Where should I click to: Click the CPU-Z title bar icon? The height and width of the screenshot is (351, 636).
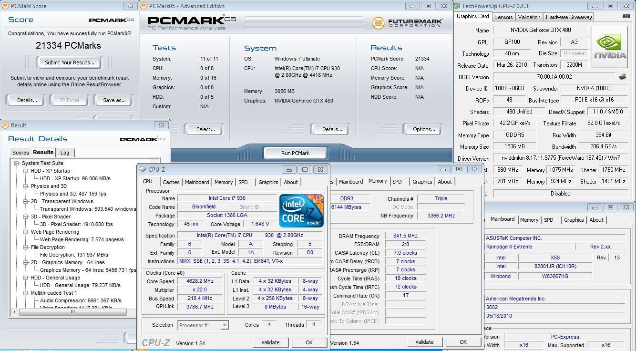pos(144,169)
